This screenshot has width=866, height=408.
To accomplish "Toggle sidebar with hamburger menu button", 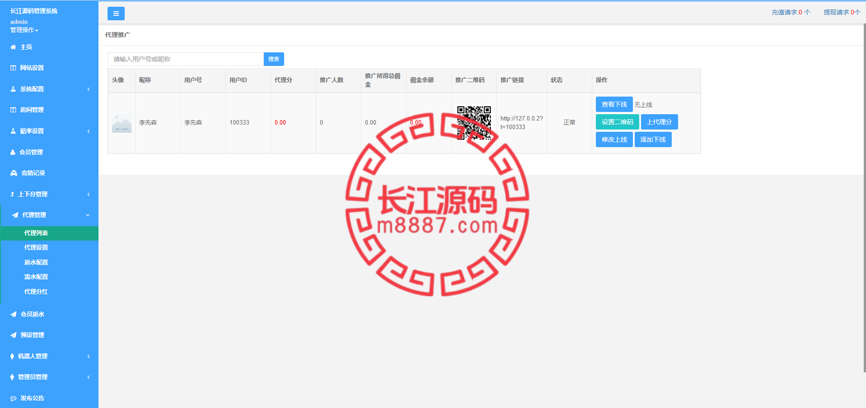I will coord(116,14).
